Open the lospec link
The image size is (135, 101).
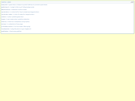3,19
